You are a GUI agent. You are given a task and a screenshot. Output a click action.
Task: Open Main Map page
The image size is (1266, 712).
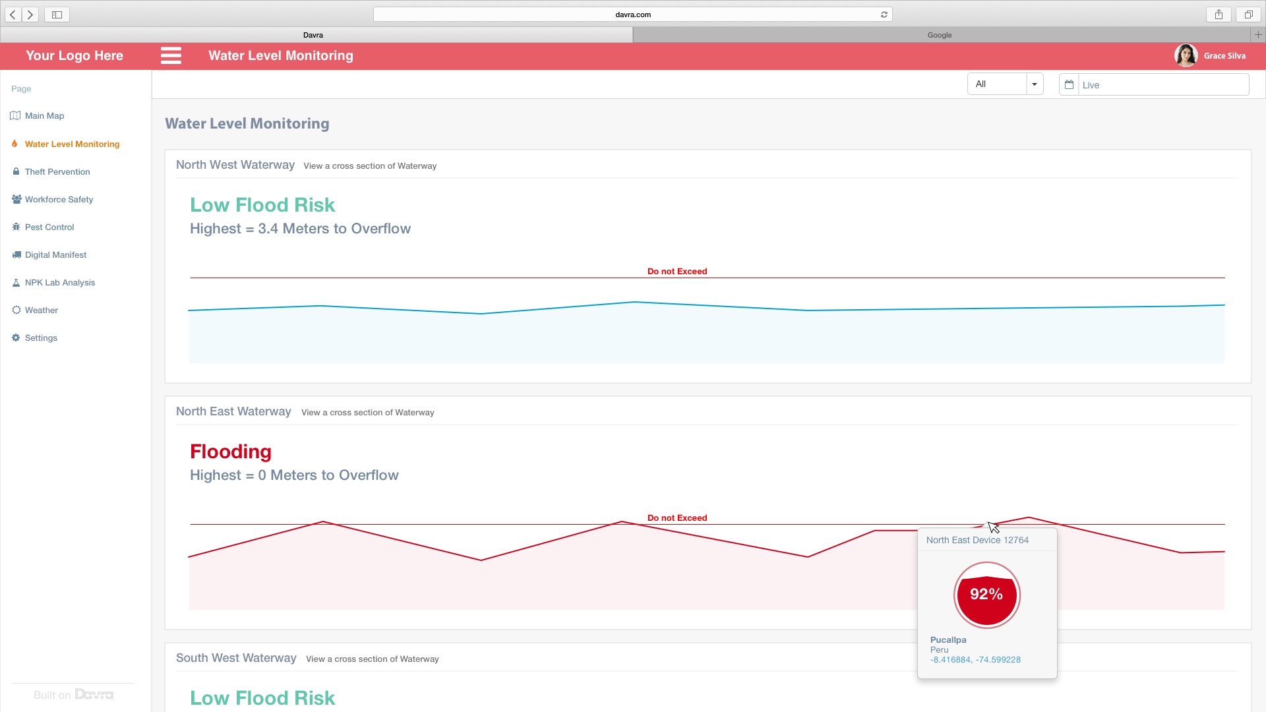[44, 115]
